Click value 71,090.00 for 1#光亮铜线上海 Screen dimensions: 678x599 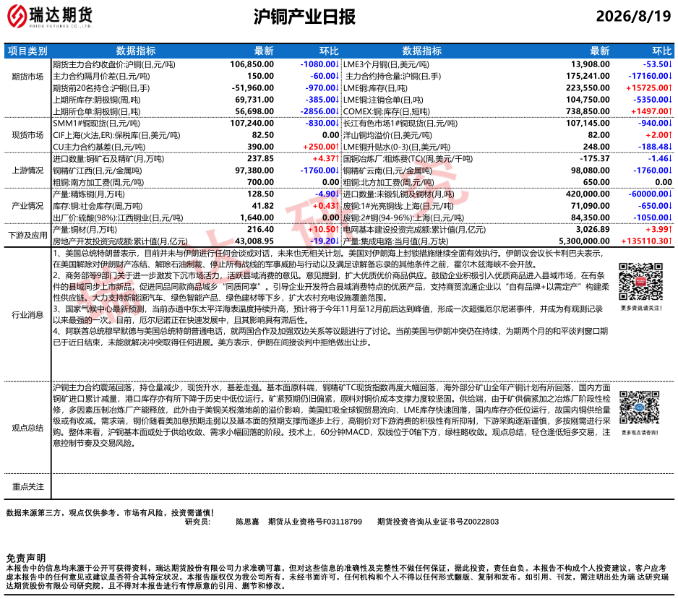pyautogui.click(x=591, y=206)
